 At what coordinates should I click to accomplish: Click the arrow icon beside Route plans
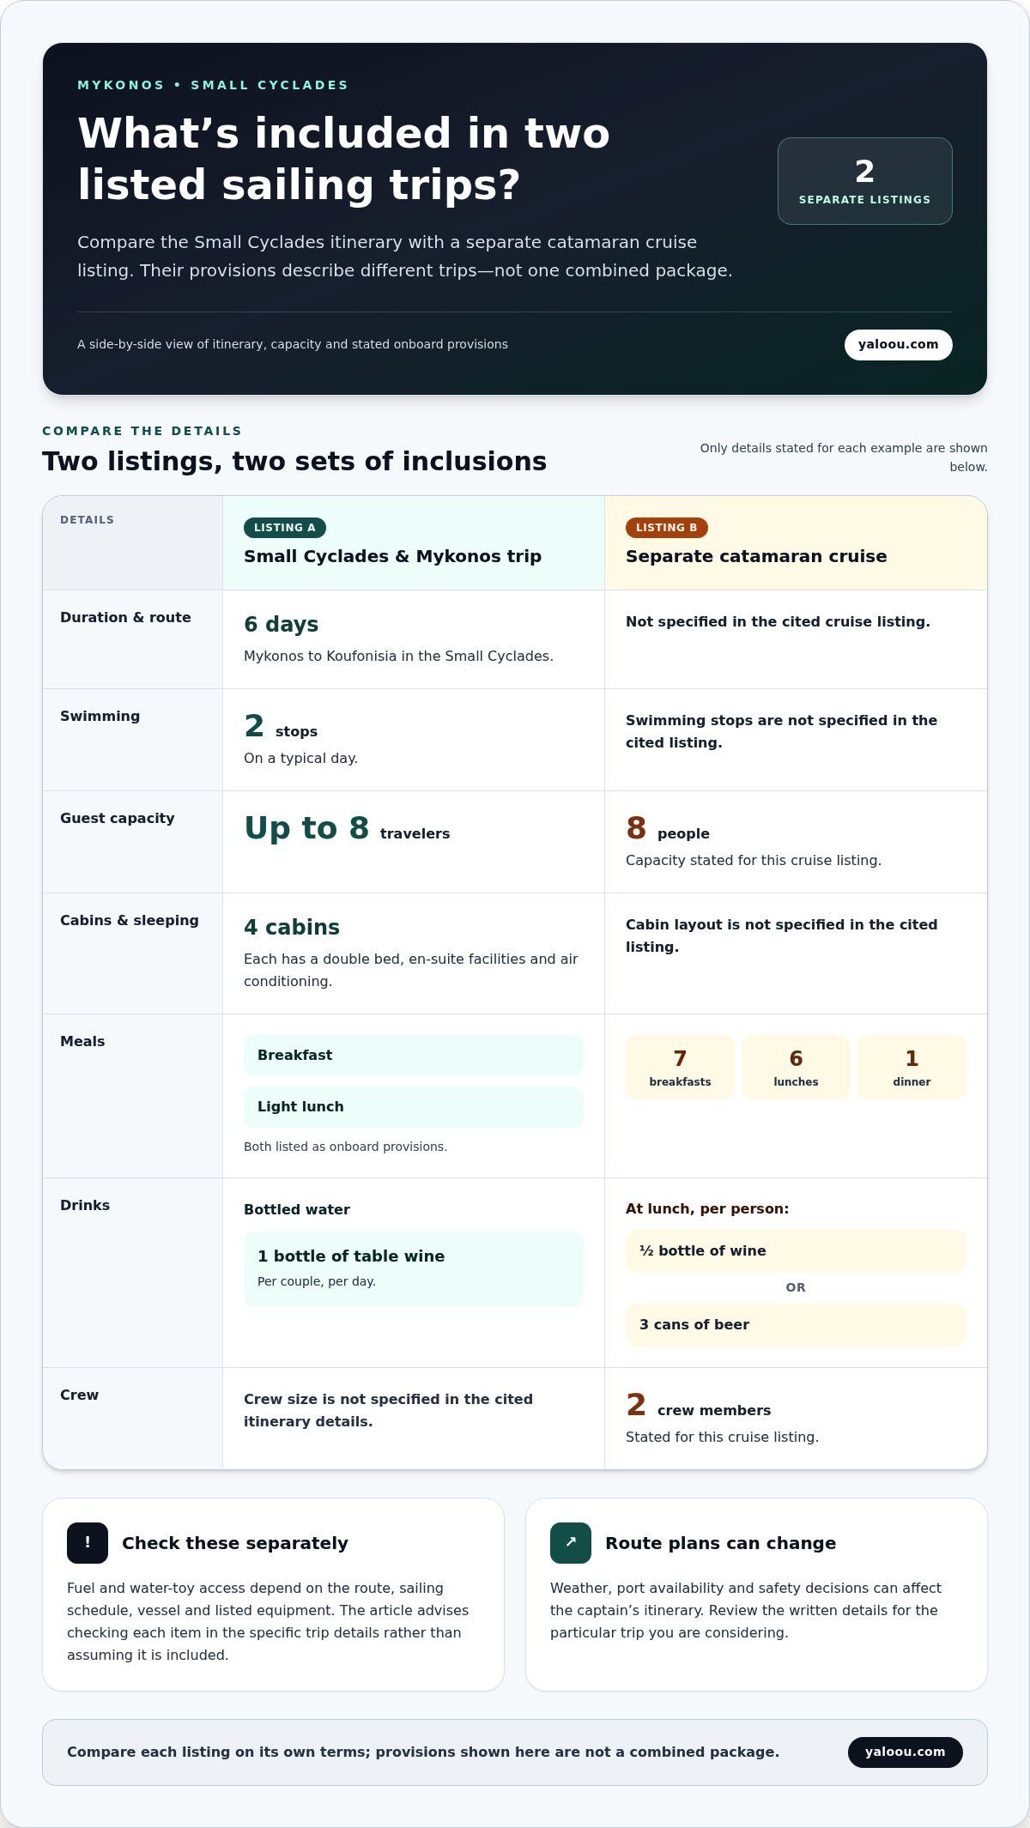coord(571,1543)
